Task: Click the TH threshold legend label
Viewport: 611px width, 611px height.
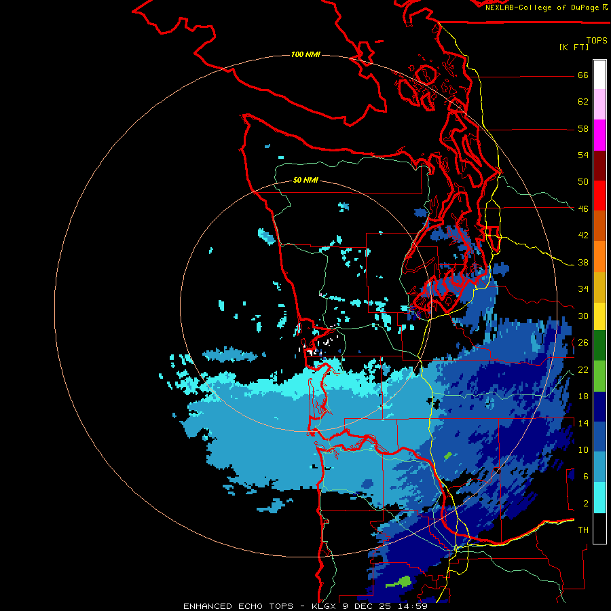Action: click(583, 530)
